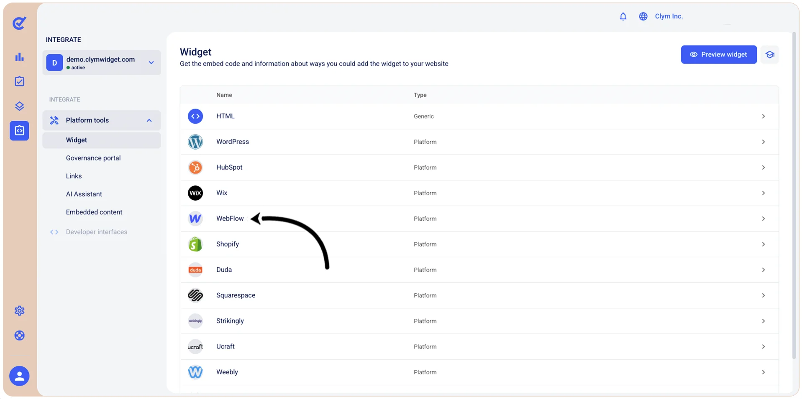Image resolution: width=802 pixels, height=399 pixels.
Task: Collapse the Platform tools section
Action: [x=102, y=120]
